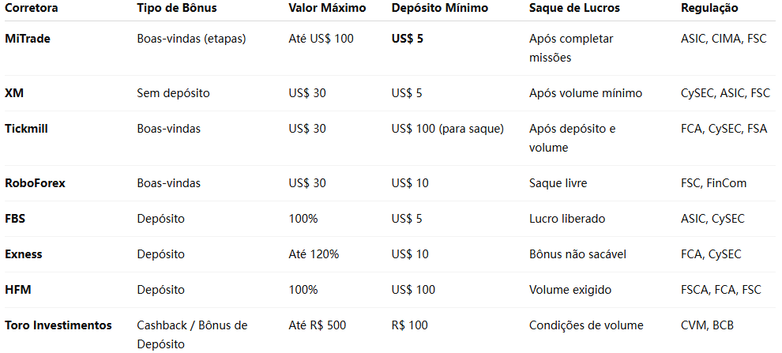Click MiTrade's bold US$ 5 deposit
The image size is (782, 353).
coord(408,38)
